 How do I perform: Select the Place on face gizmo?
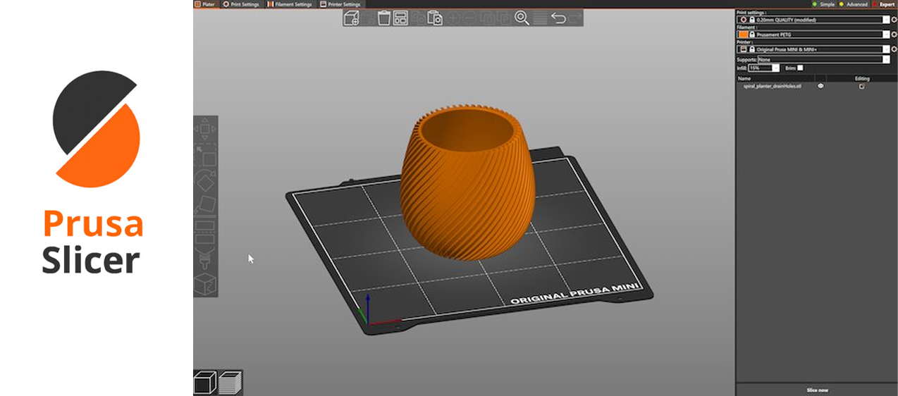tap(205, 206)
